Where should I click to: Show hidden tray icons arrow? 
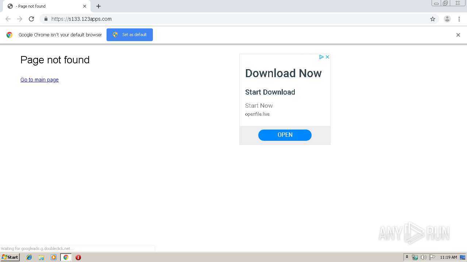point(407,257)
